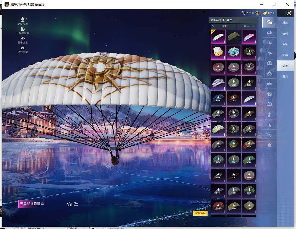Click 降落伞皮肤 (54) header text
Screen dimensions: 296x229
tap(219, 20)
